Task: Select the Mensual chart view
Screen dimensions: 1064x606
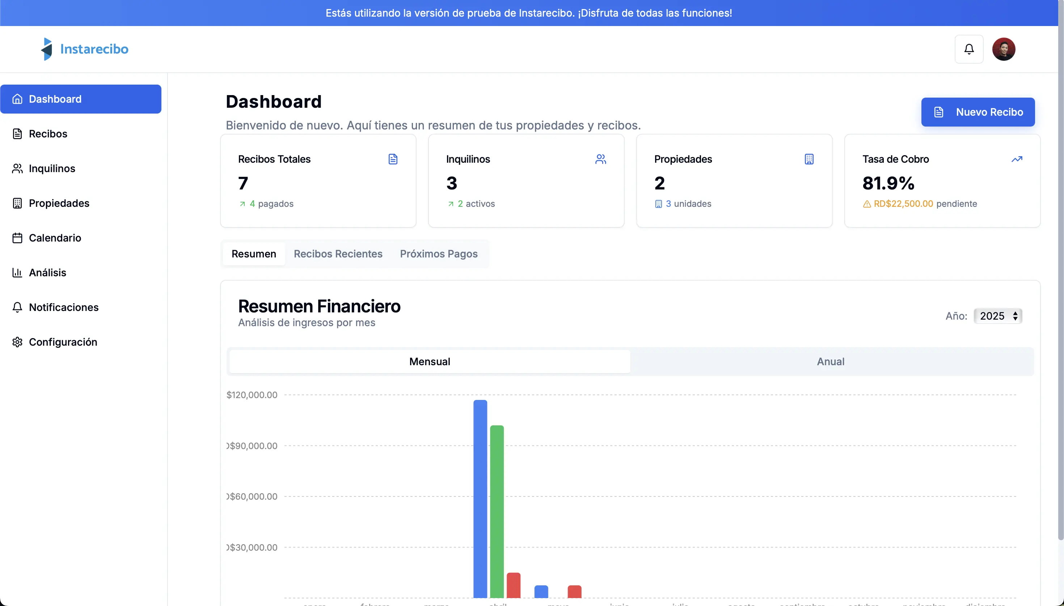Action: tap(430, 362)
